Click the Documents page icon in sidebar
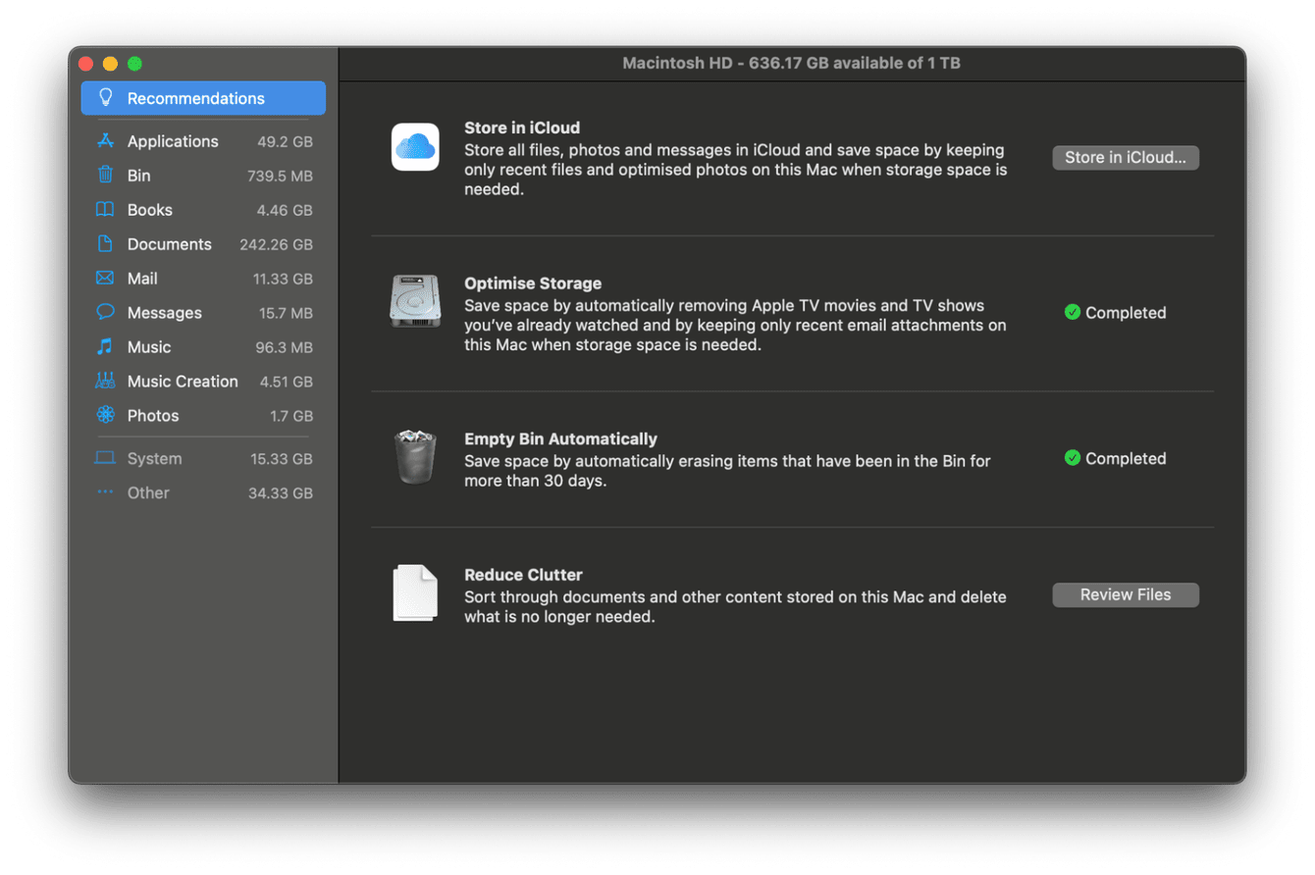This screenshot has height=875, width=1315. (105, 244)
